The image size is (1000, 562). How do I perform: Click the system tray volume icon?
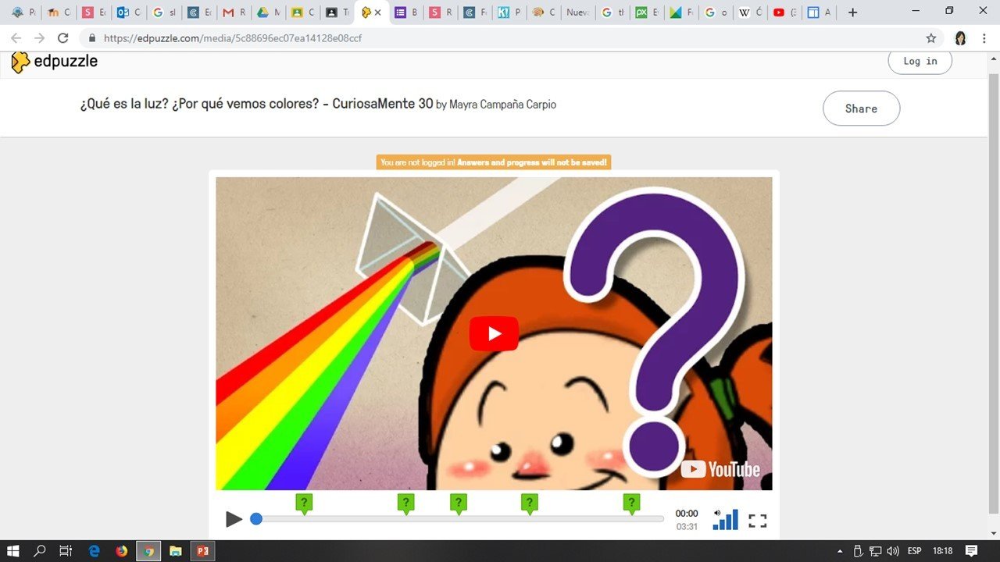click(893, 551)
